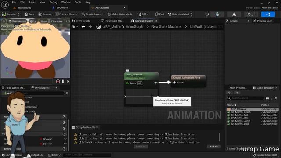The width and height of the screenshot is (281, 158).
Task: Close the IdleWalk (state) tab
Action: (x=156, y=21)
